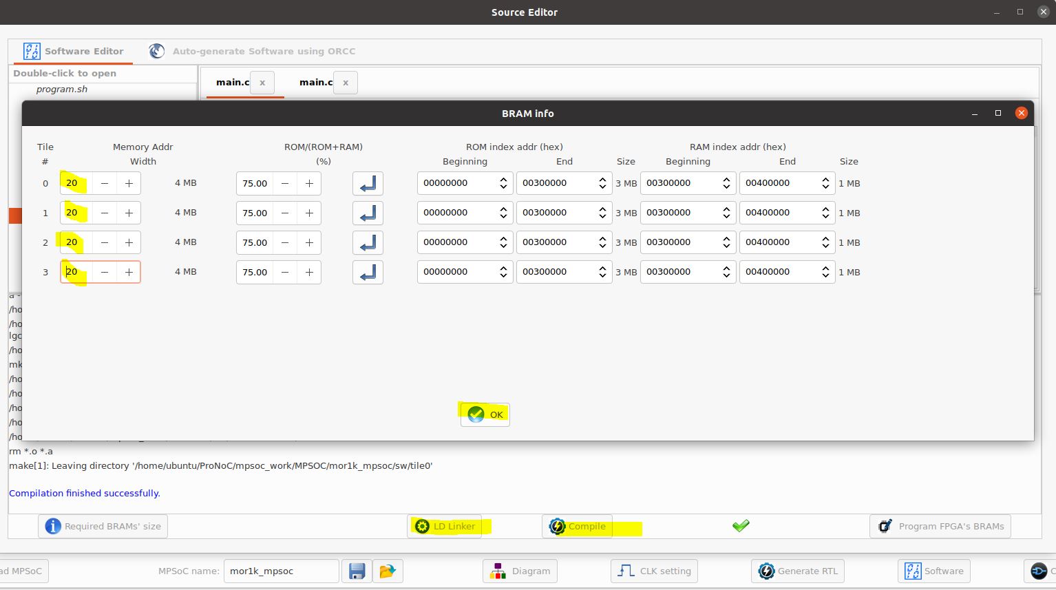The image size is (1056, 590).
Task: Click the Compile button
Action: (x=578, y=526)
